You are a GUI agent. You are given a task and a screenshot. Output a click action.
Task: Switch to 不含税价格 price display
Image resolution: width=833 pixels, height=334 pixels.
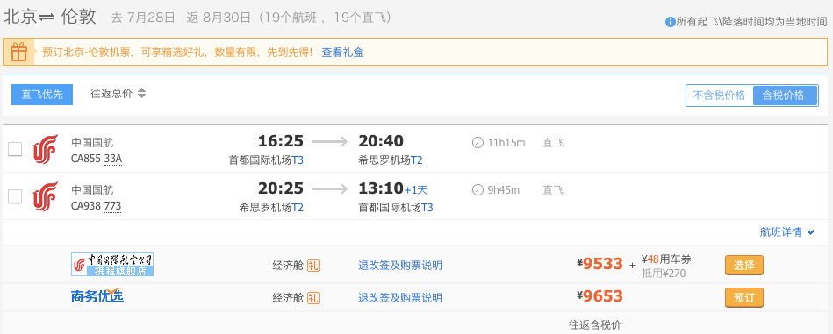pyautogui.click(x=719, y=96)
